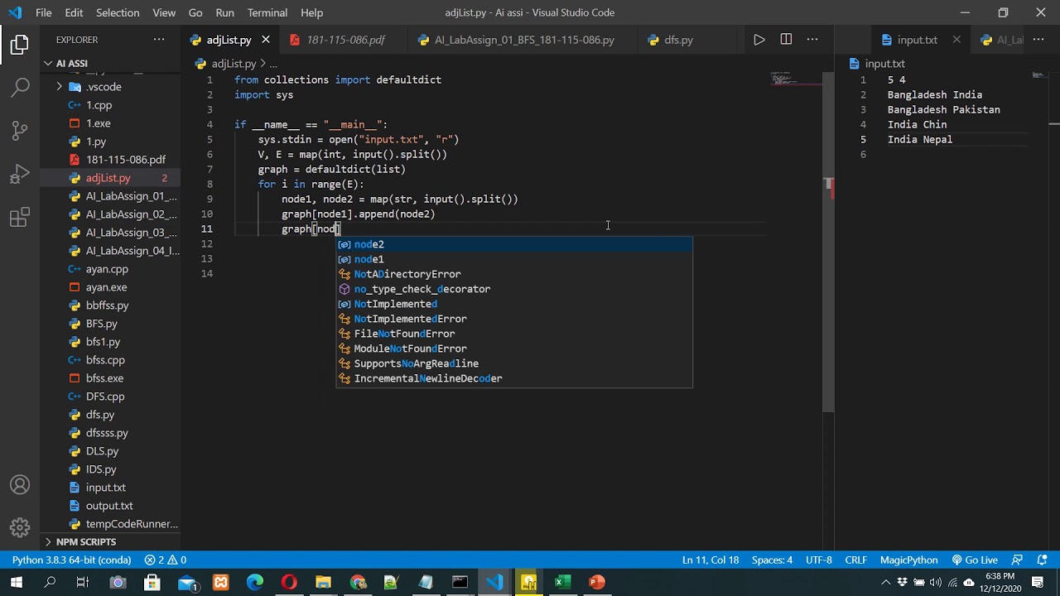Open output.txt in explorer
1060x596 pixels.
tap(110, 506)
